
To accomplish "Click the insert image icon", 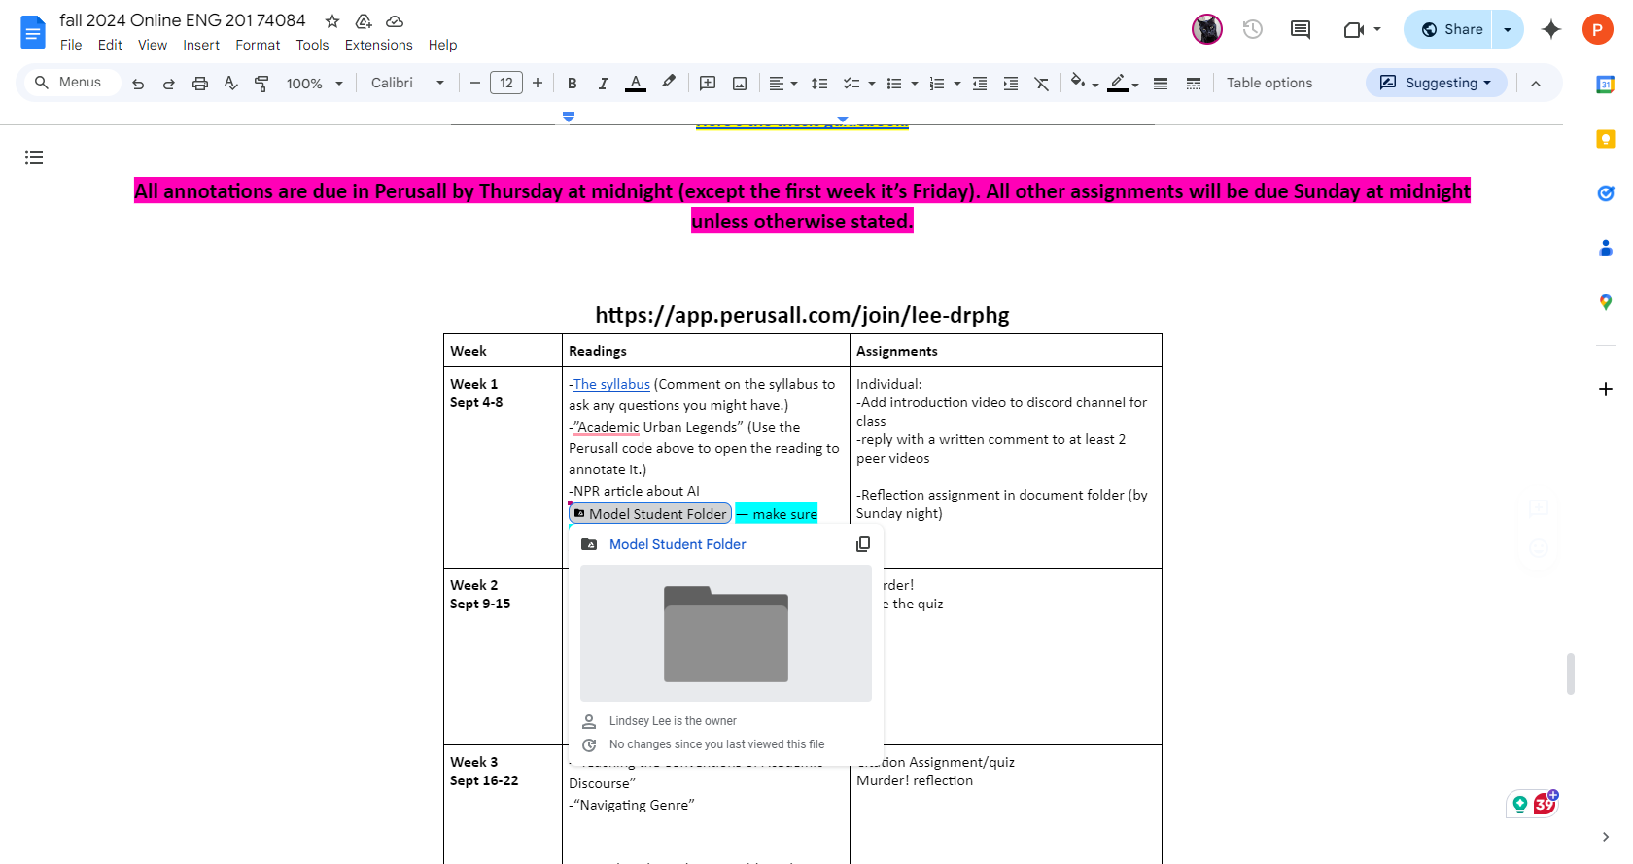I will 740,84.
